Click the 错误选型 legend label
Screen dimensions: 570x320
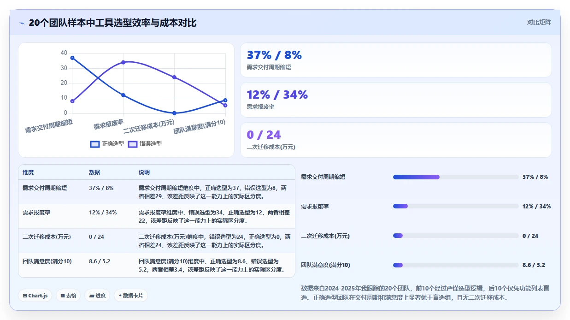(x=151, y=144)
